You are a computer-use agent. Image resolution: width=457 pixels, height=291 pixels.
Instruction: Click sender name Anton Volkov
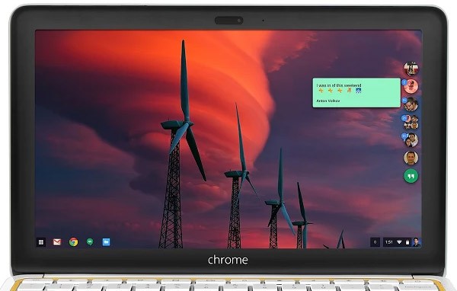(328, 101)
